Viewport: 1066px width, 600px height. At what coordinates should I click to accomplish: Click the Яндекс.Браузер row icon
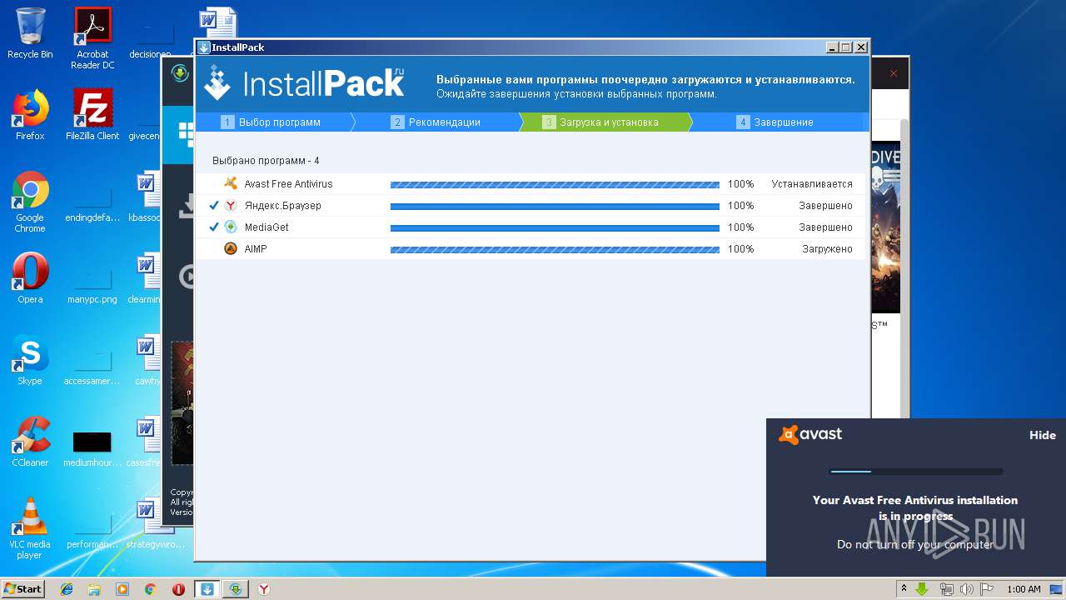[231, 206]
